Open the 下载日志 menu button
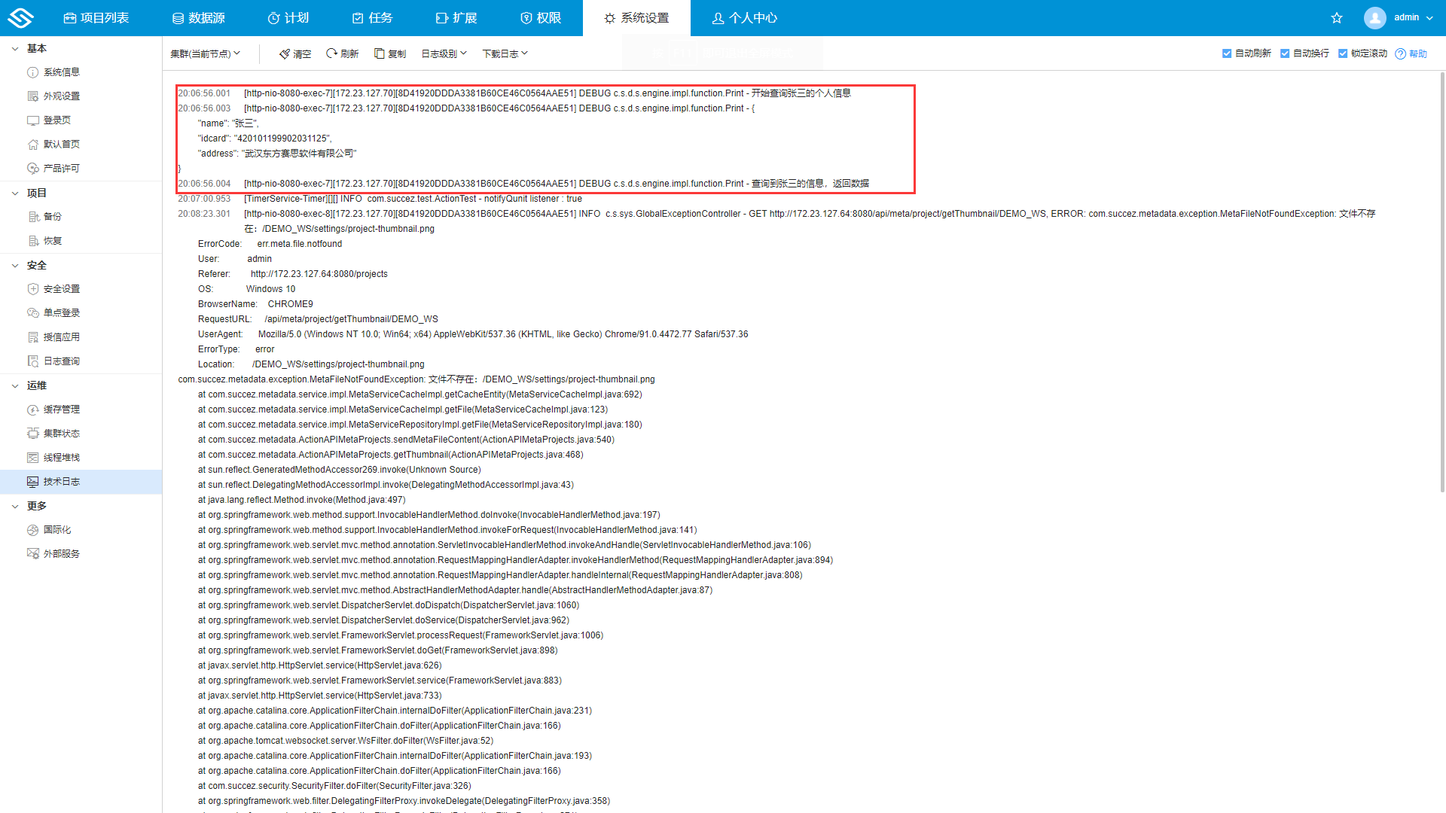This screenshot has width=1446, height=813. pos(505,53)
